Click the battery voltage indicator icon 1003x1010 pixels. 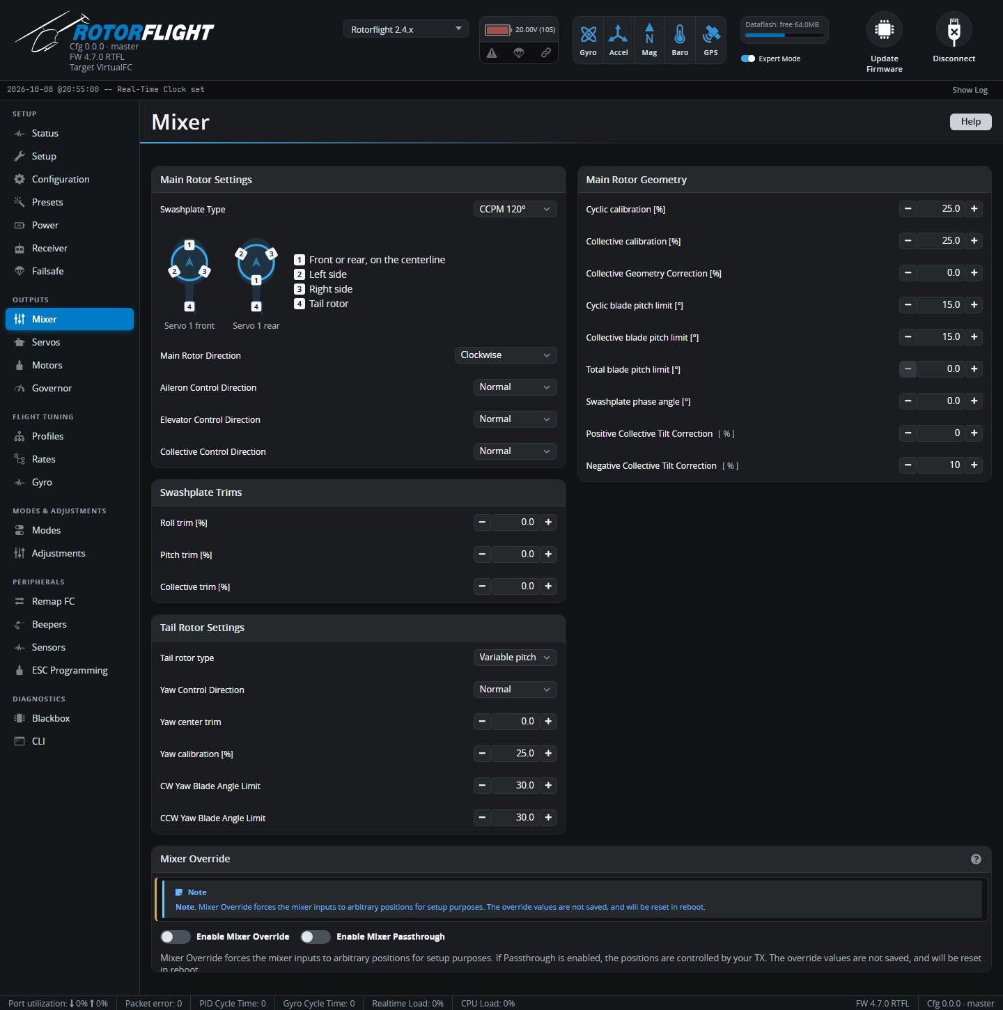(x=499, y=30)
